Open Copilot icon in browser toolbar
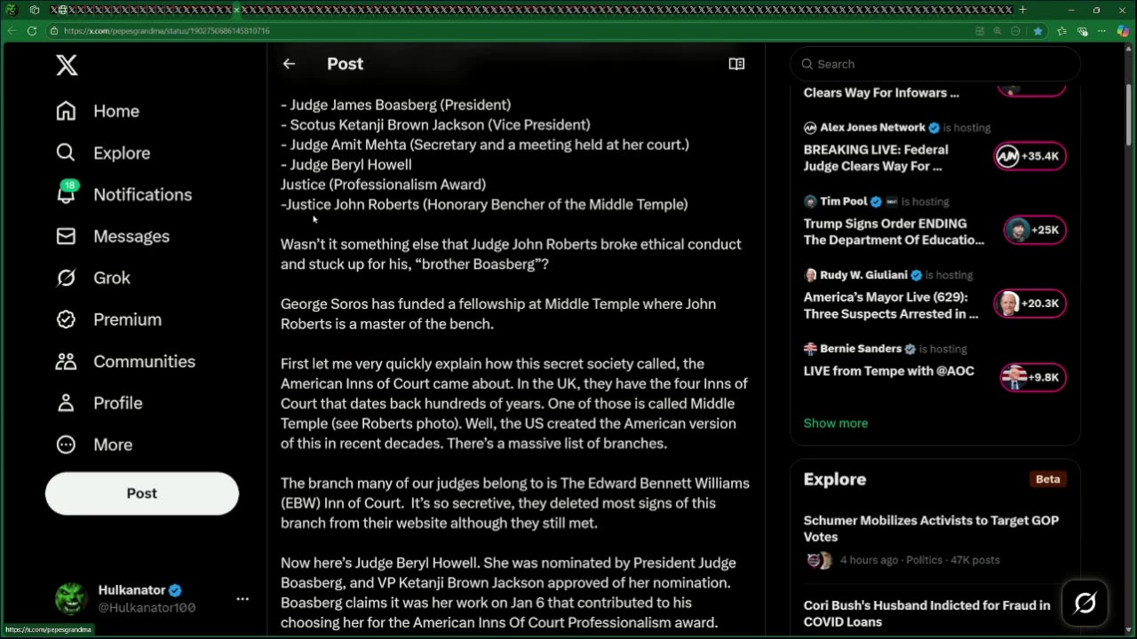1137x639 pixels. pos(1124,30)
